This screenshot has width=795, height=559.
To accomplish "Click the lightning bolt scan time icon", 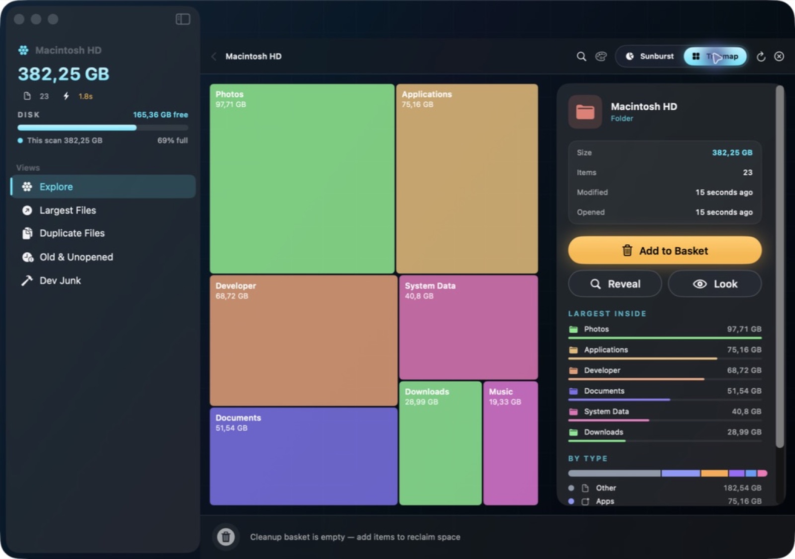I will coord(66,96).
